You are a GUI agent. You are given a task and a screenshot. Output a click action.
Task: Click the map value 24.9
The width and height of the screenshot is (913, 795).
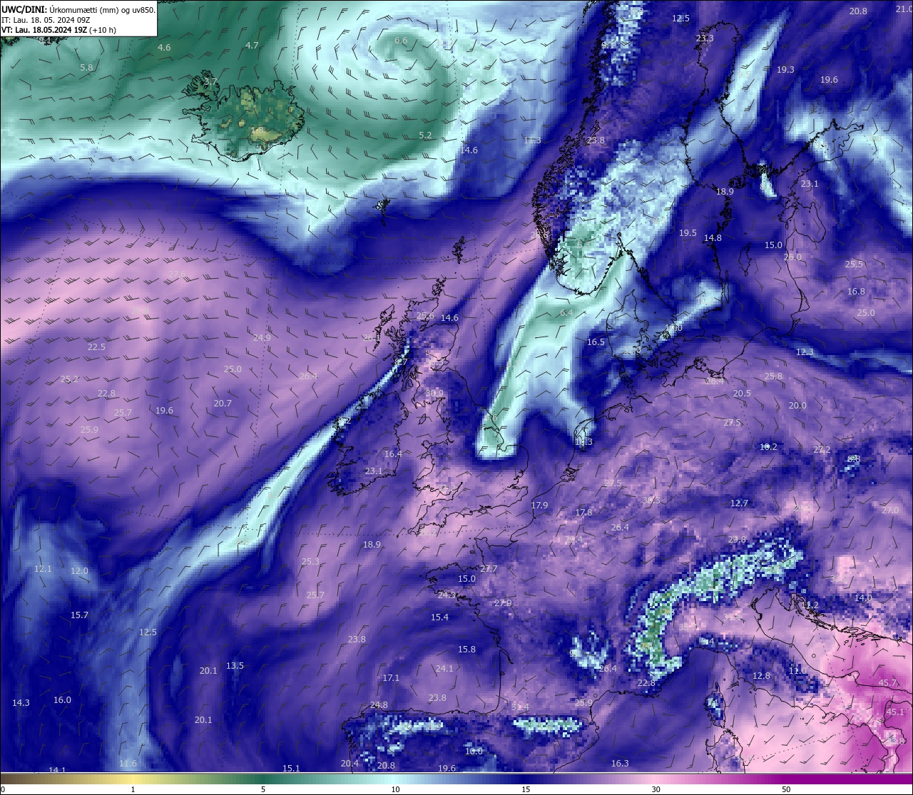click(262, 337)
